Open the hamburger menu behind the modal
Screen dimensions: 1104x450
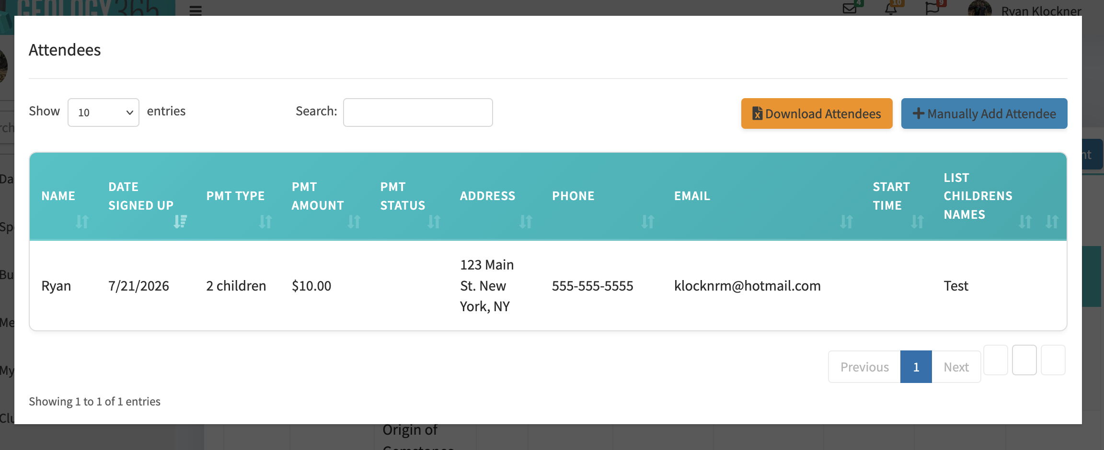195,10
